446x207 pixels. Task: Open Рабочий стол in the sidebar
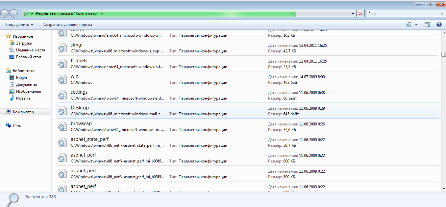pyautogui.click(x=29, y=57)
